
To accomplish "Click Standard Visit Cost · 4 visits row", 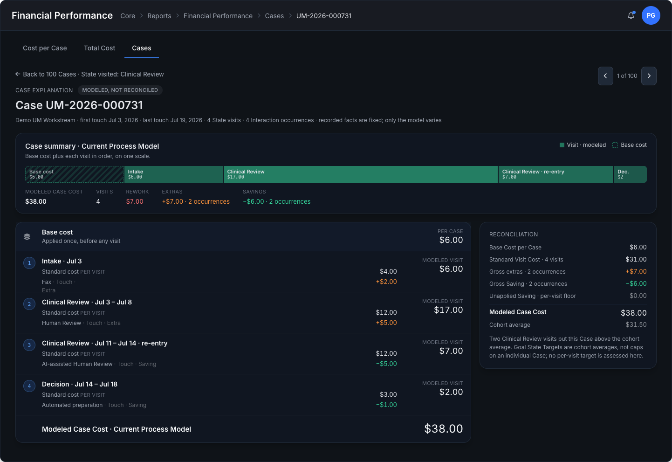I will tap(568, 259).
